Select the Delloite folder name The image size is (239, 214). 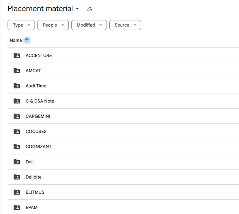tap(34, 177)
